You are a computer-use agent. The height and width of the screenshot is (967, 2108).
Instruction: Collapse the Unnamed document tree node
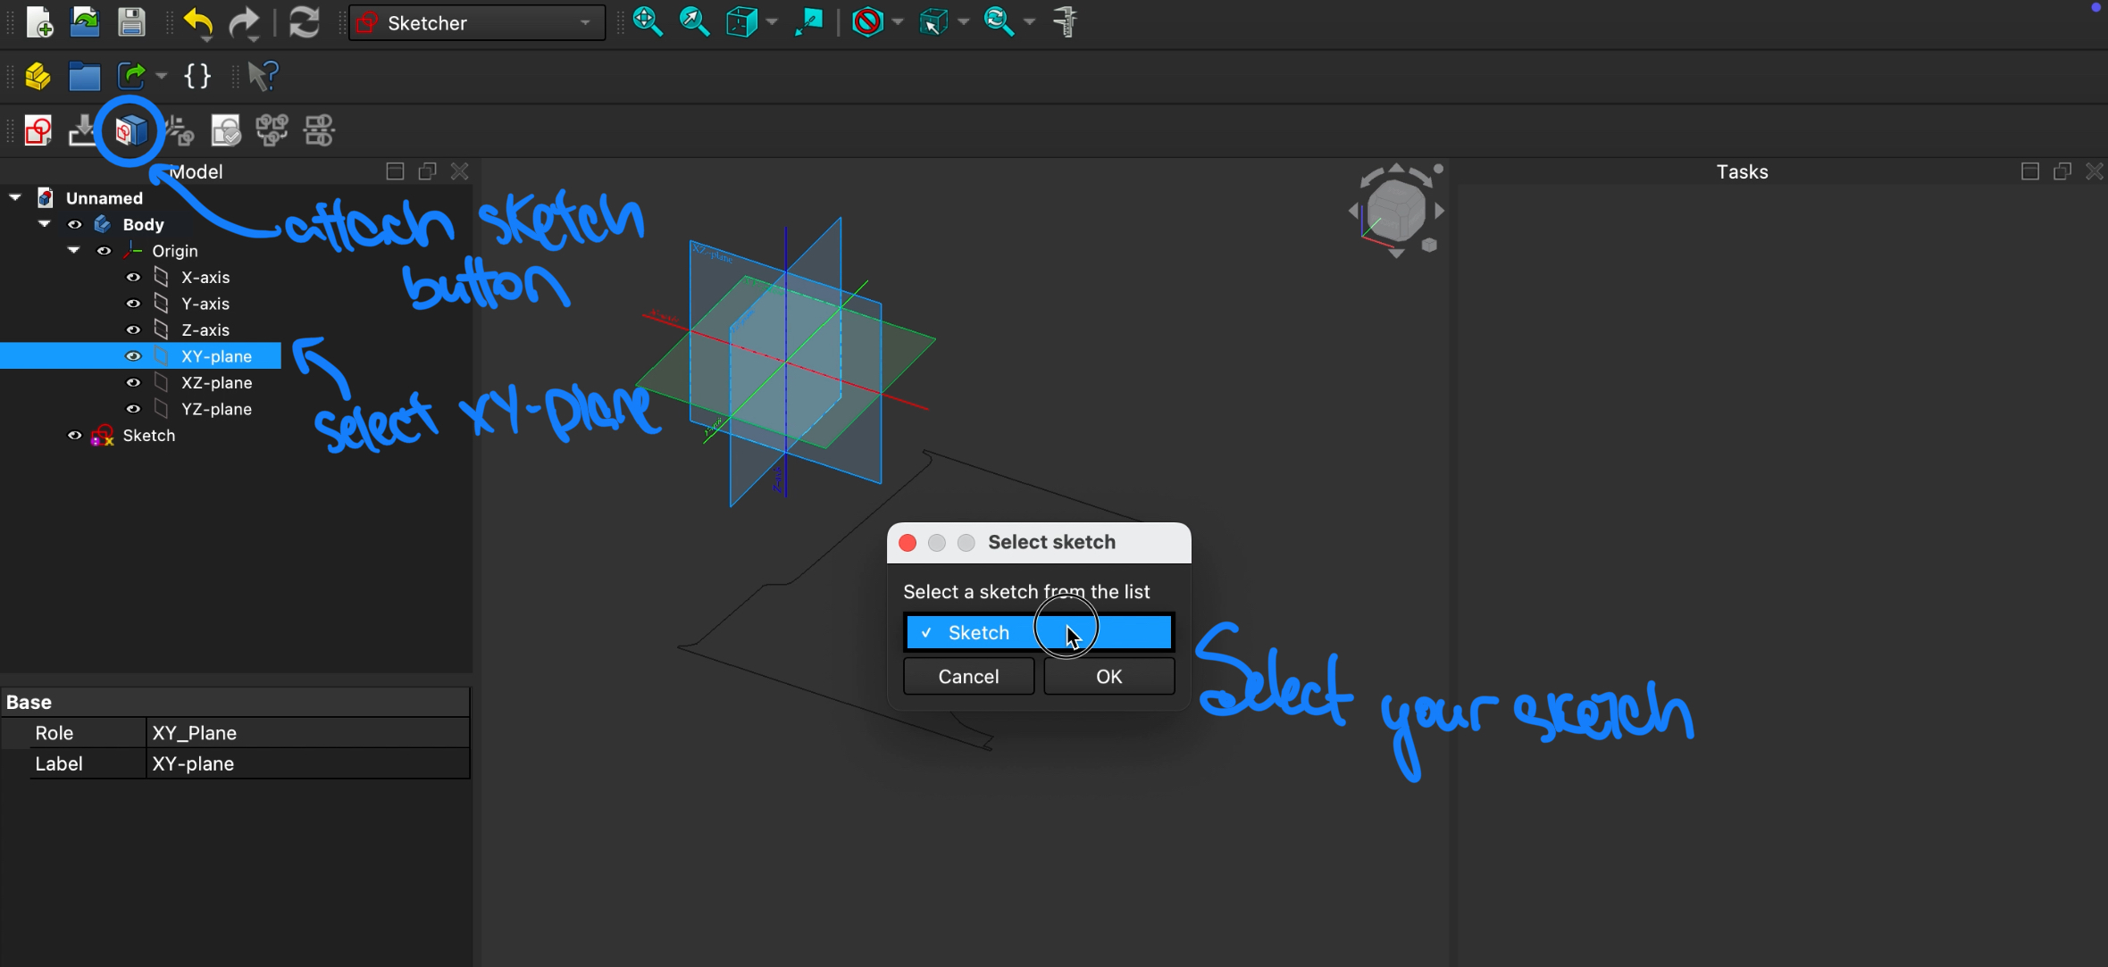(x=15, y=198)
